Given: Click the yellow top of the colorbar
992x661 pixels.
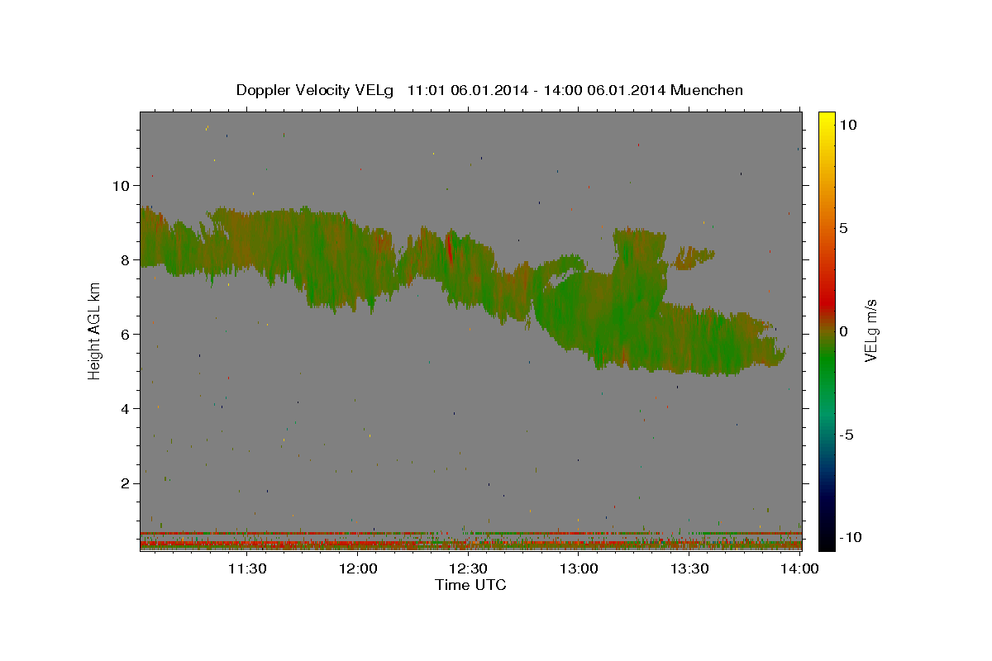Looking at the screenshot, I should (826, 120).
